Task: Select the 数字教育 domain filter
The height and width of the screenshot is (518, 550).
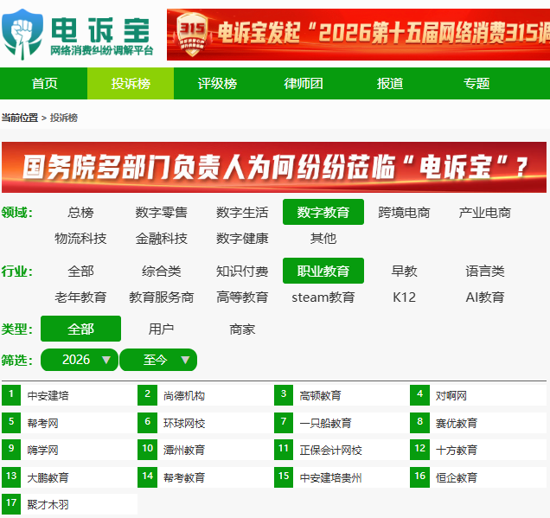Action: coord(323,212)
